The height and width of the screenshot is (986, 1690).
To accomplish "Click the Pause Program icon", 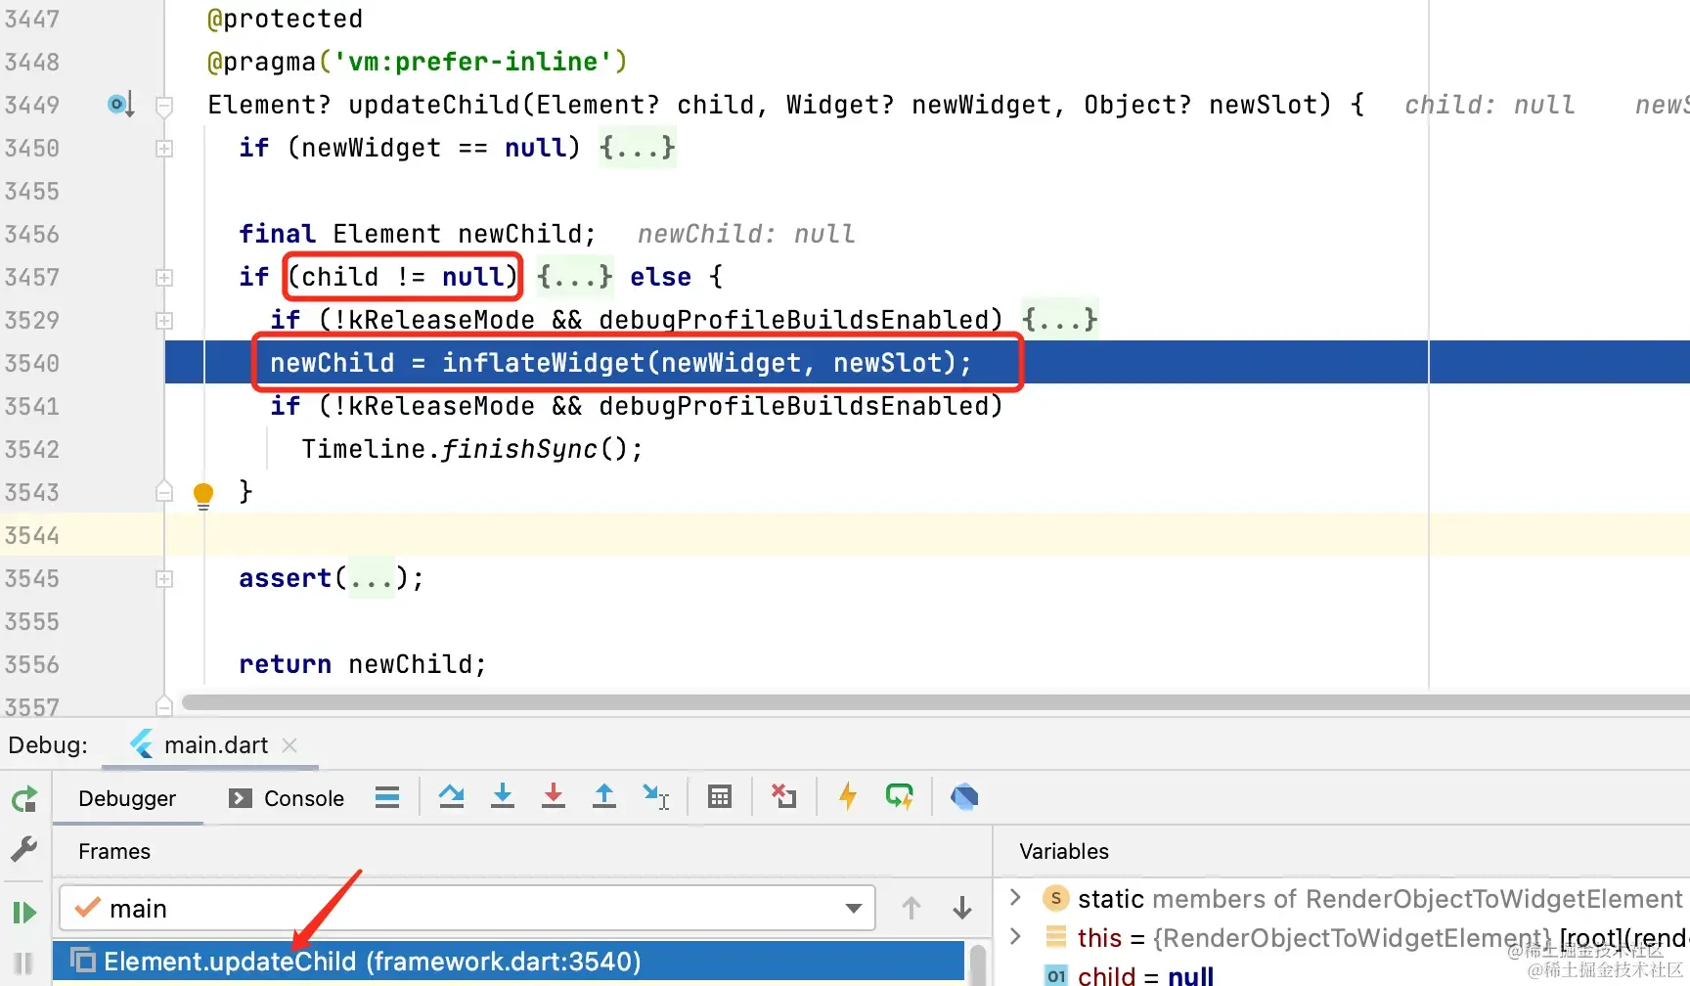I will 24,964.
